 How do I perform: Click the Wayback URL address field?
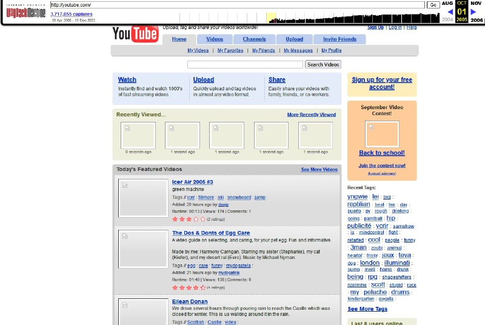[x=237, y=5]
